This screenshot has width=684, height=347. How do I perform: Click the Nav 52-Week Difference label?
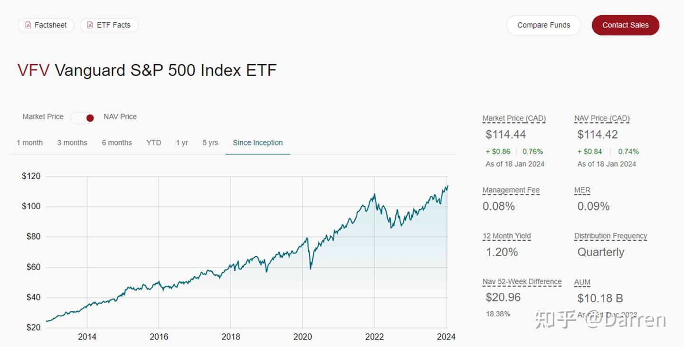pos(522,281)
